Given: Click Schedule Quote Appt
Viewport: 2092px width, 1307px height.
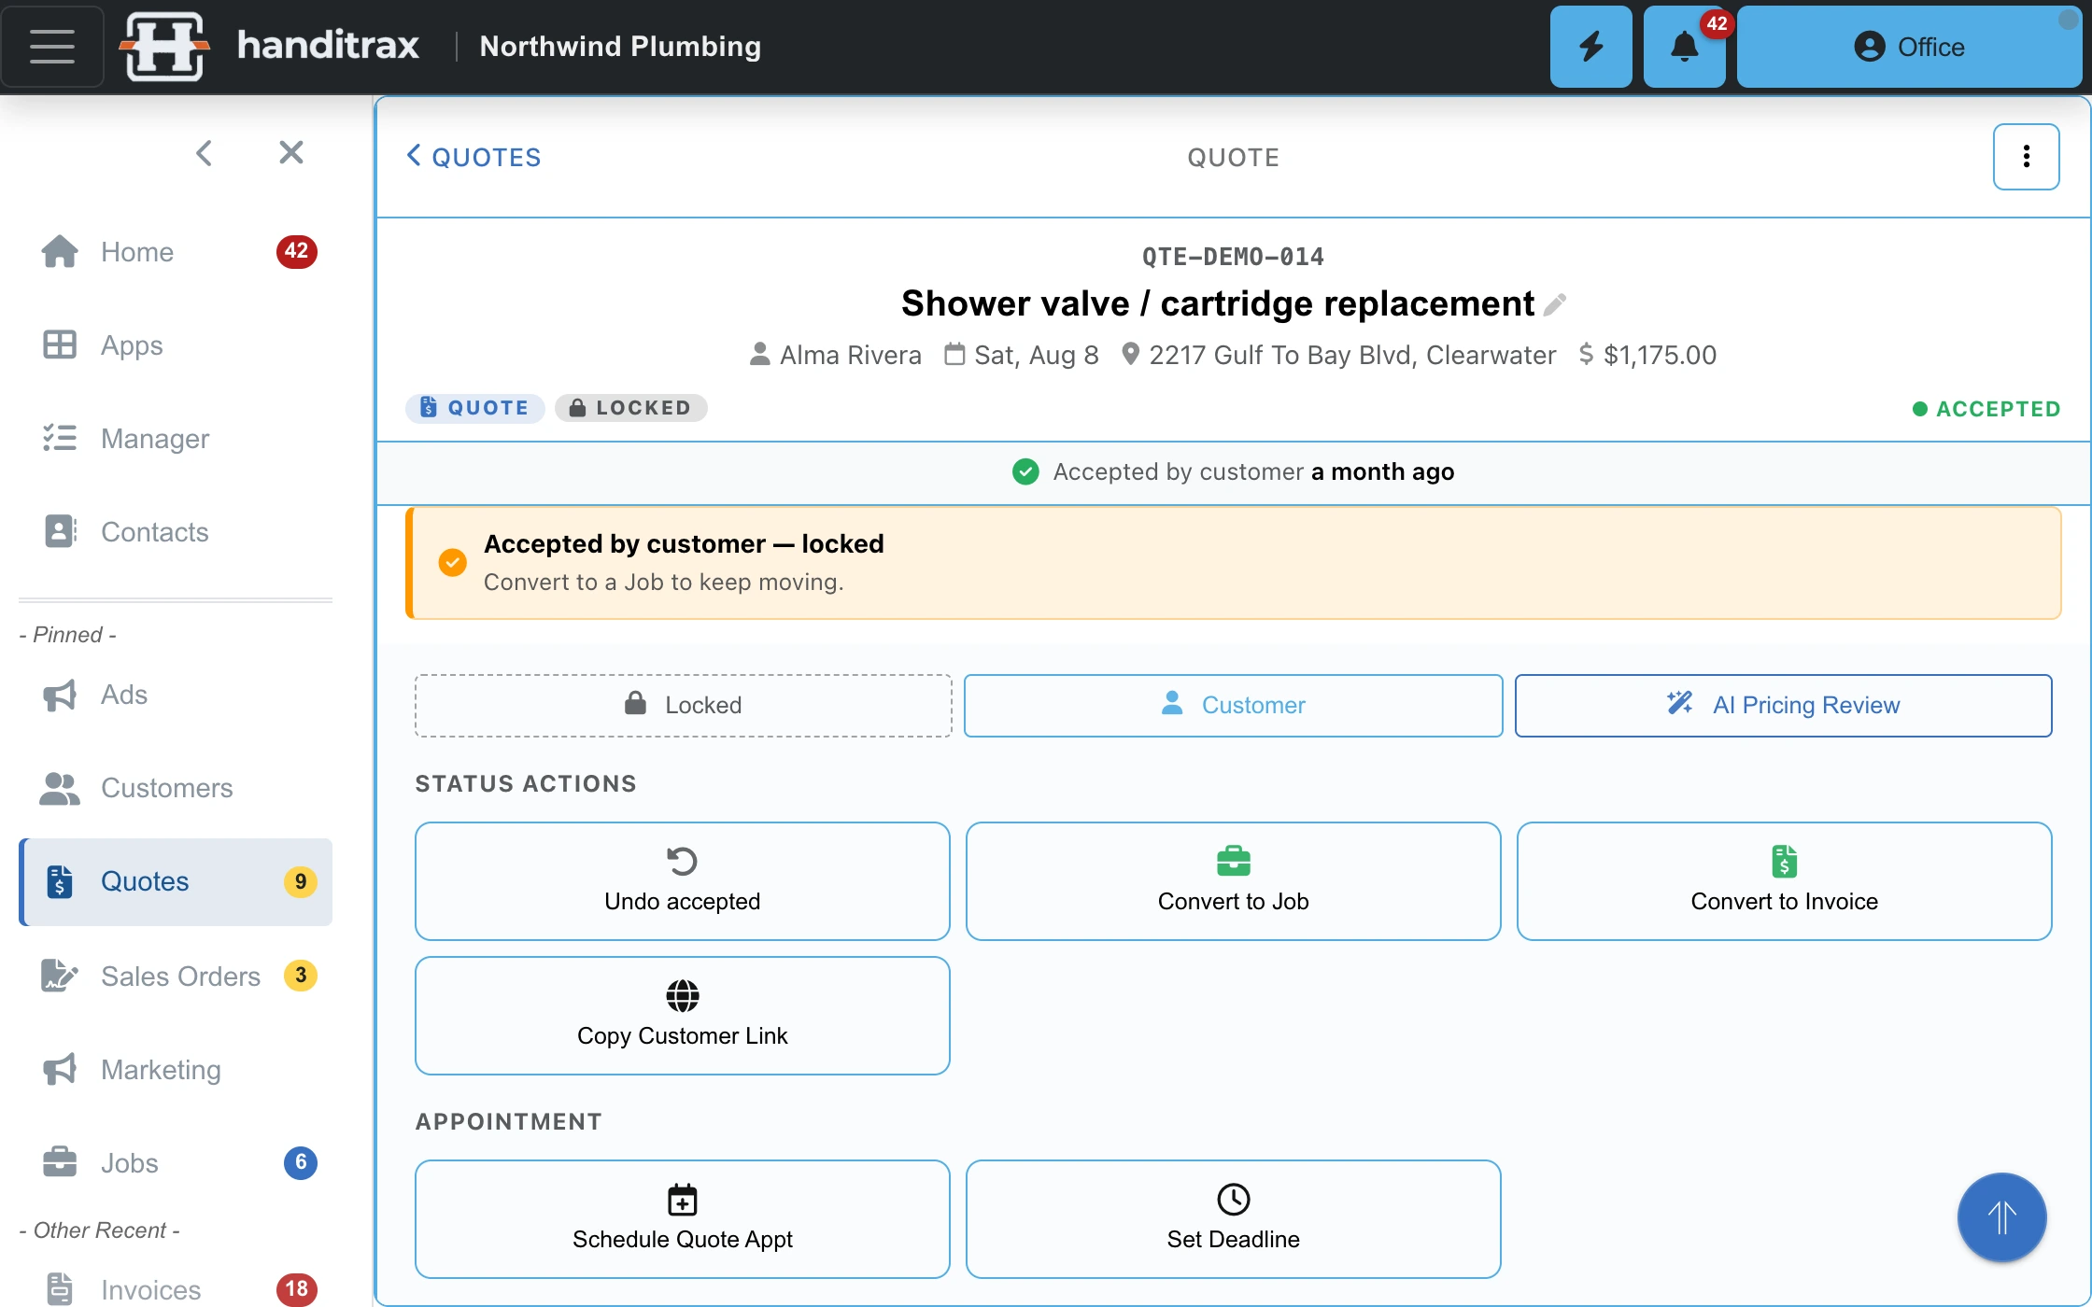Looking at the screenshot, I should [683, 1218].
